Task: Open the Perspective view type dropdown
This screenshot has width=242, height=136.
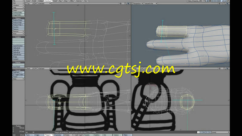Action: (x=138, y=3)
